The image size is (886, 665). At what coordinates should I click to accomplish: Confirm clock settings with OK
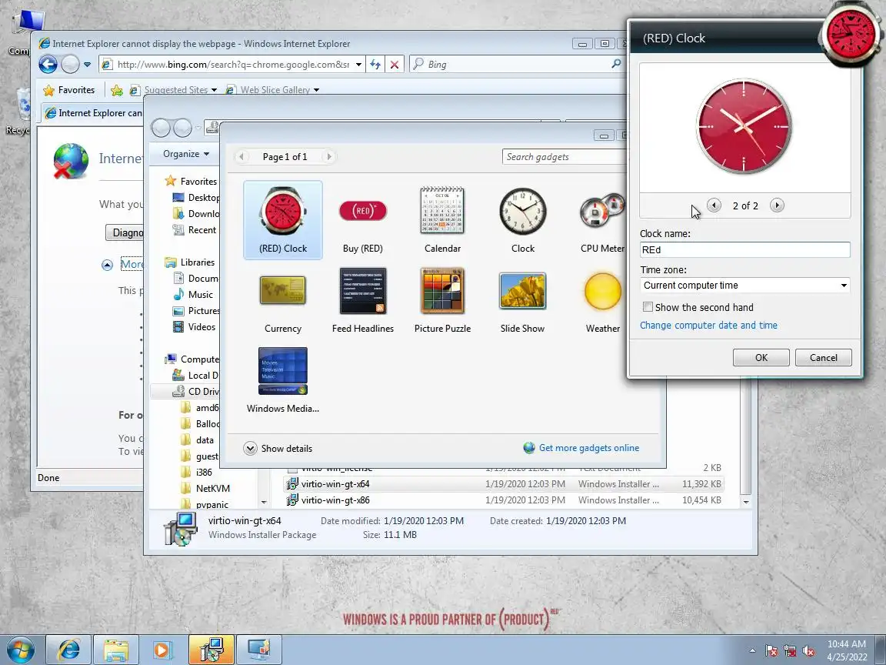coord(761,357)
